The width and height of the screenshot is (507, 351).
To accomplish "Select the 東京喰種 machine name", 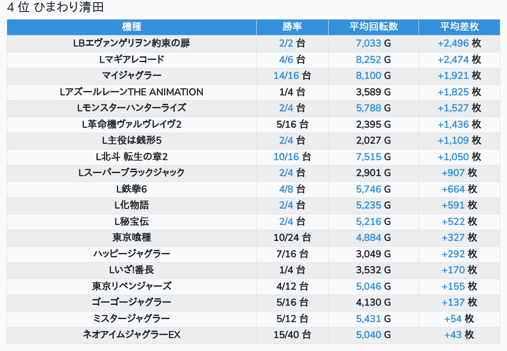I will (x=131, y=237).
